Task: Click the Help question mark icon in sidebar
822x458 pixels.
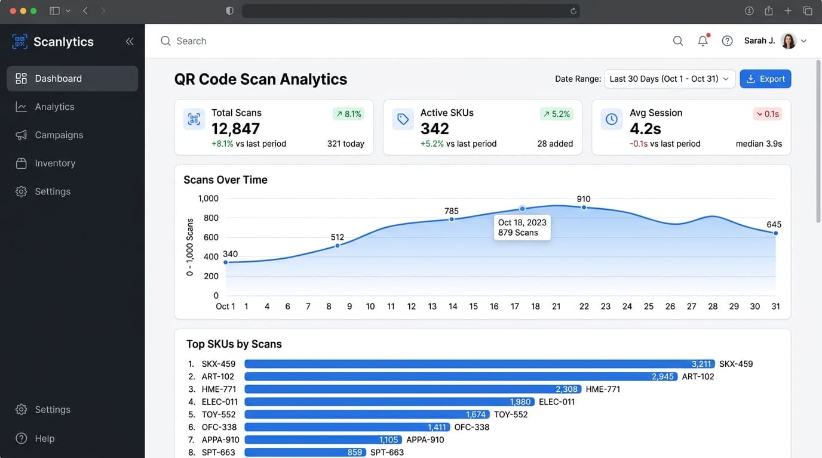Action: click(x=22, y=438)
